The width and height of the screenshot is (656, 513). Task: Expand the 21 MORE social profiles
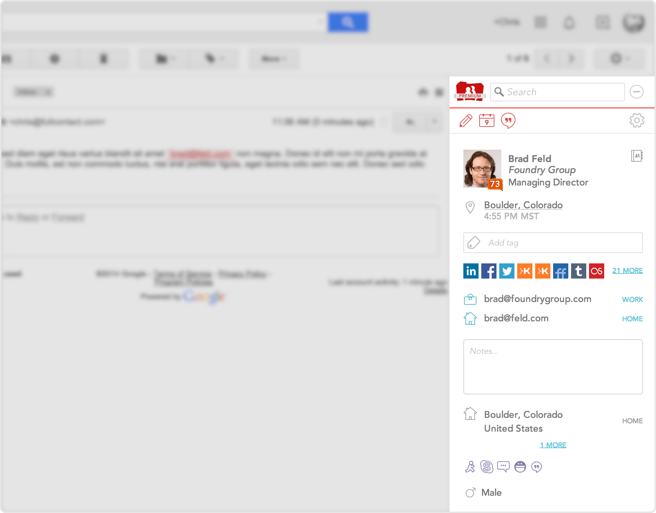click(x=627, y=271)
